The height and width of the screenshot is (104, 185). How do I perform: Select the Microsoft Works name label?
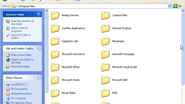pos(71,80)
